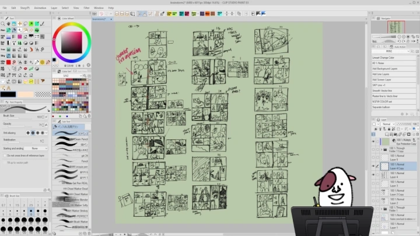
Task: Click the black main color box
Action: tap(8, 94)
